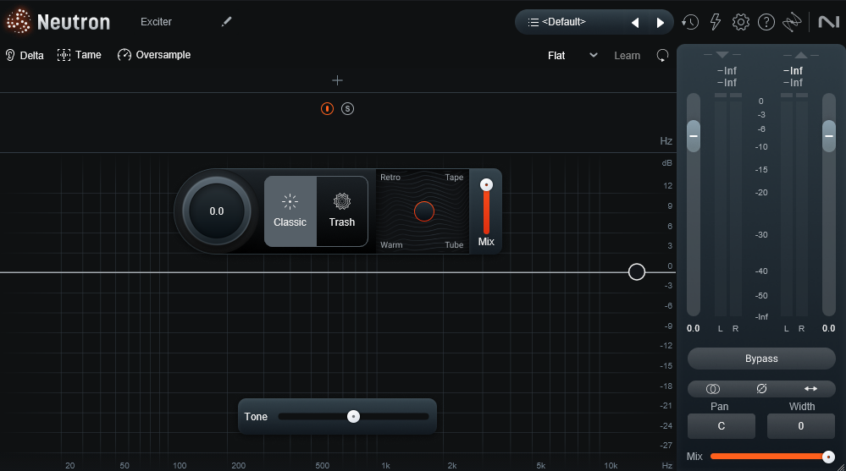Add a band with the plus icon
846x471 pixels.
337,80
